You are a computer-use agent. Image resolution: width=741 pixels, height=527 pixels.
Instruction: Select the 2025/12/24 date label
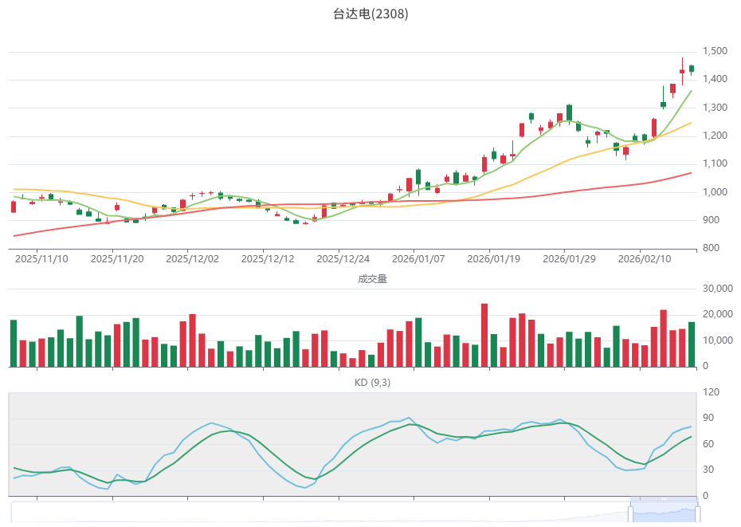tap(343, 259)
